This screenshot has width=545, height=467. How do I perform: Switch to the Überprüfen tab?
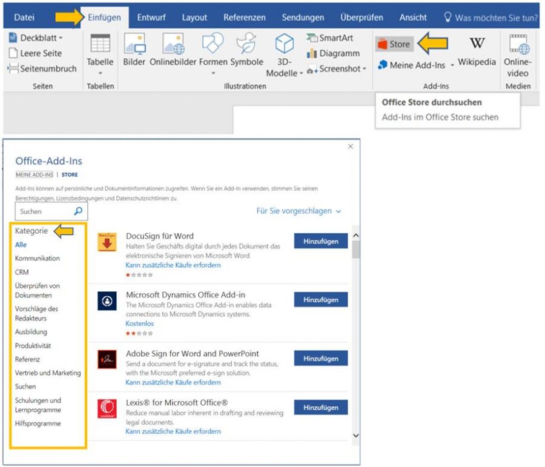(362, 18)
